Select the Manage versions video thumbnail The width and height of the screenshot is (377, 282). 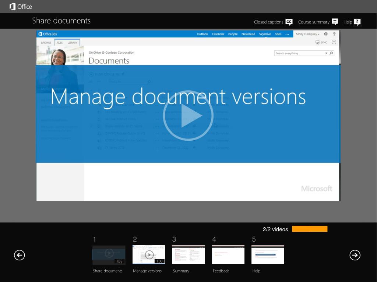point(149,255)
